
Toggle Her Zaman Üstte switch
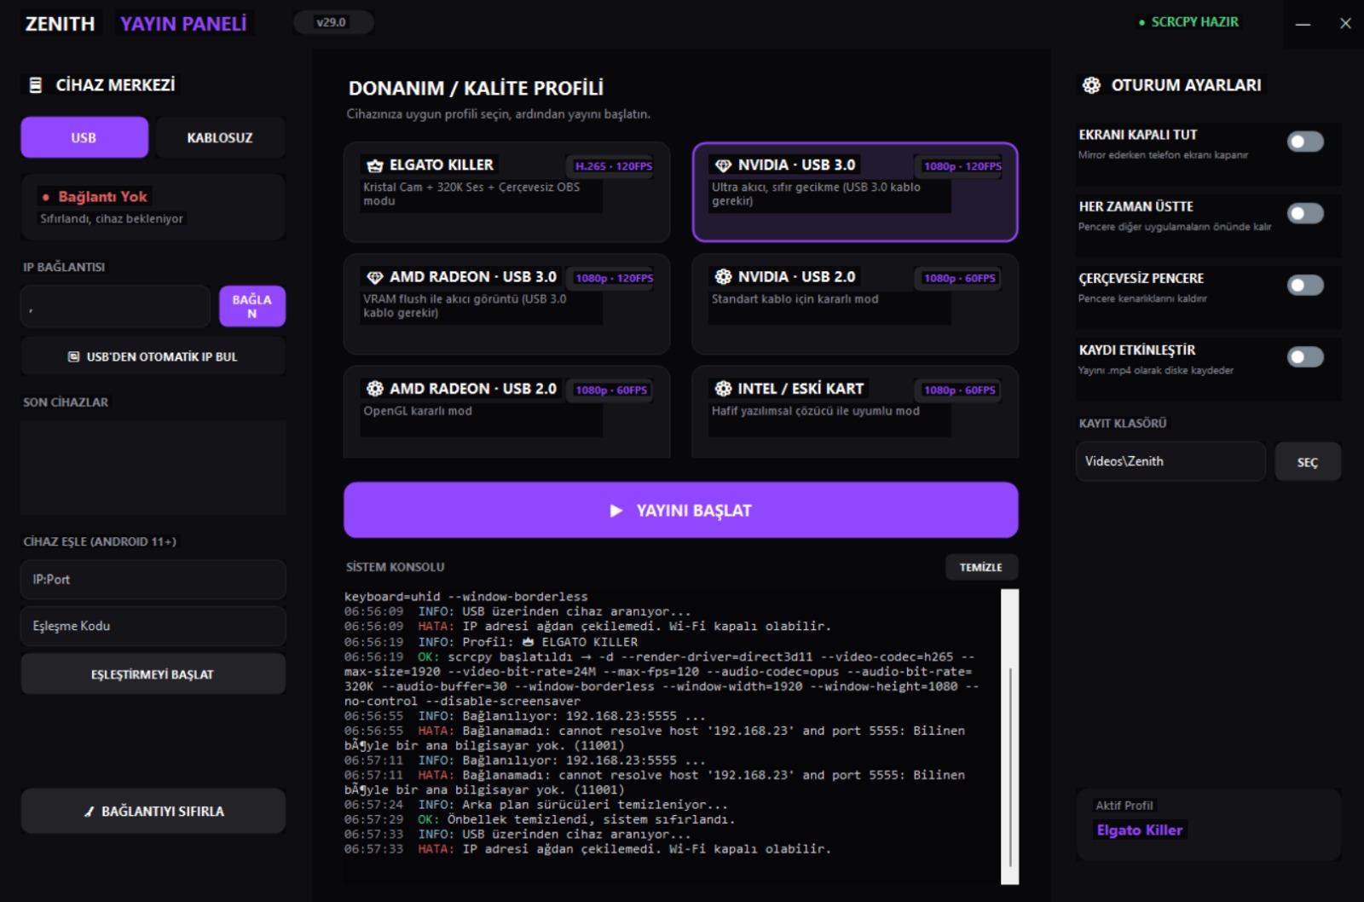(1305, 213)
